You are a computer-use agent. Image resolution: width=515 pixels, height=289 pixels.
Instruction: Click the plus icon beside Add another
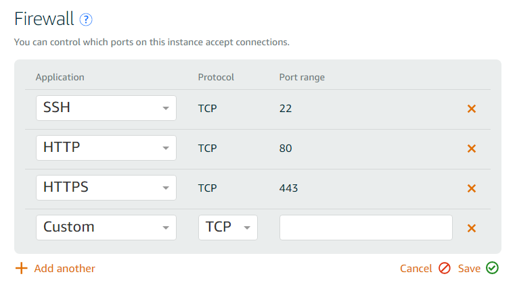coord(22,268)
